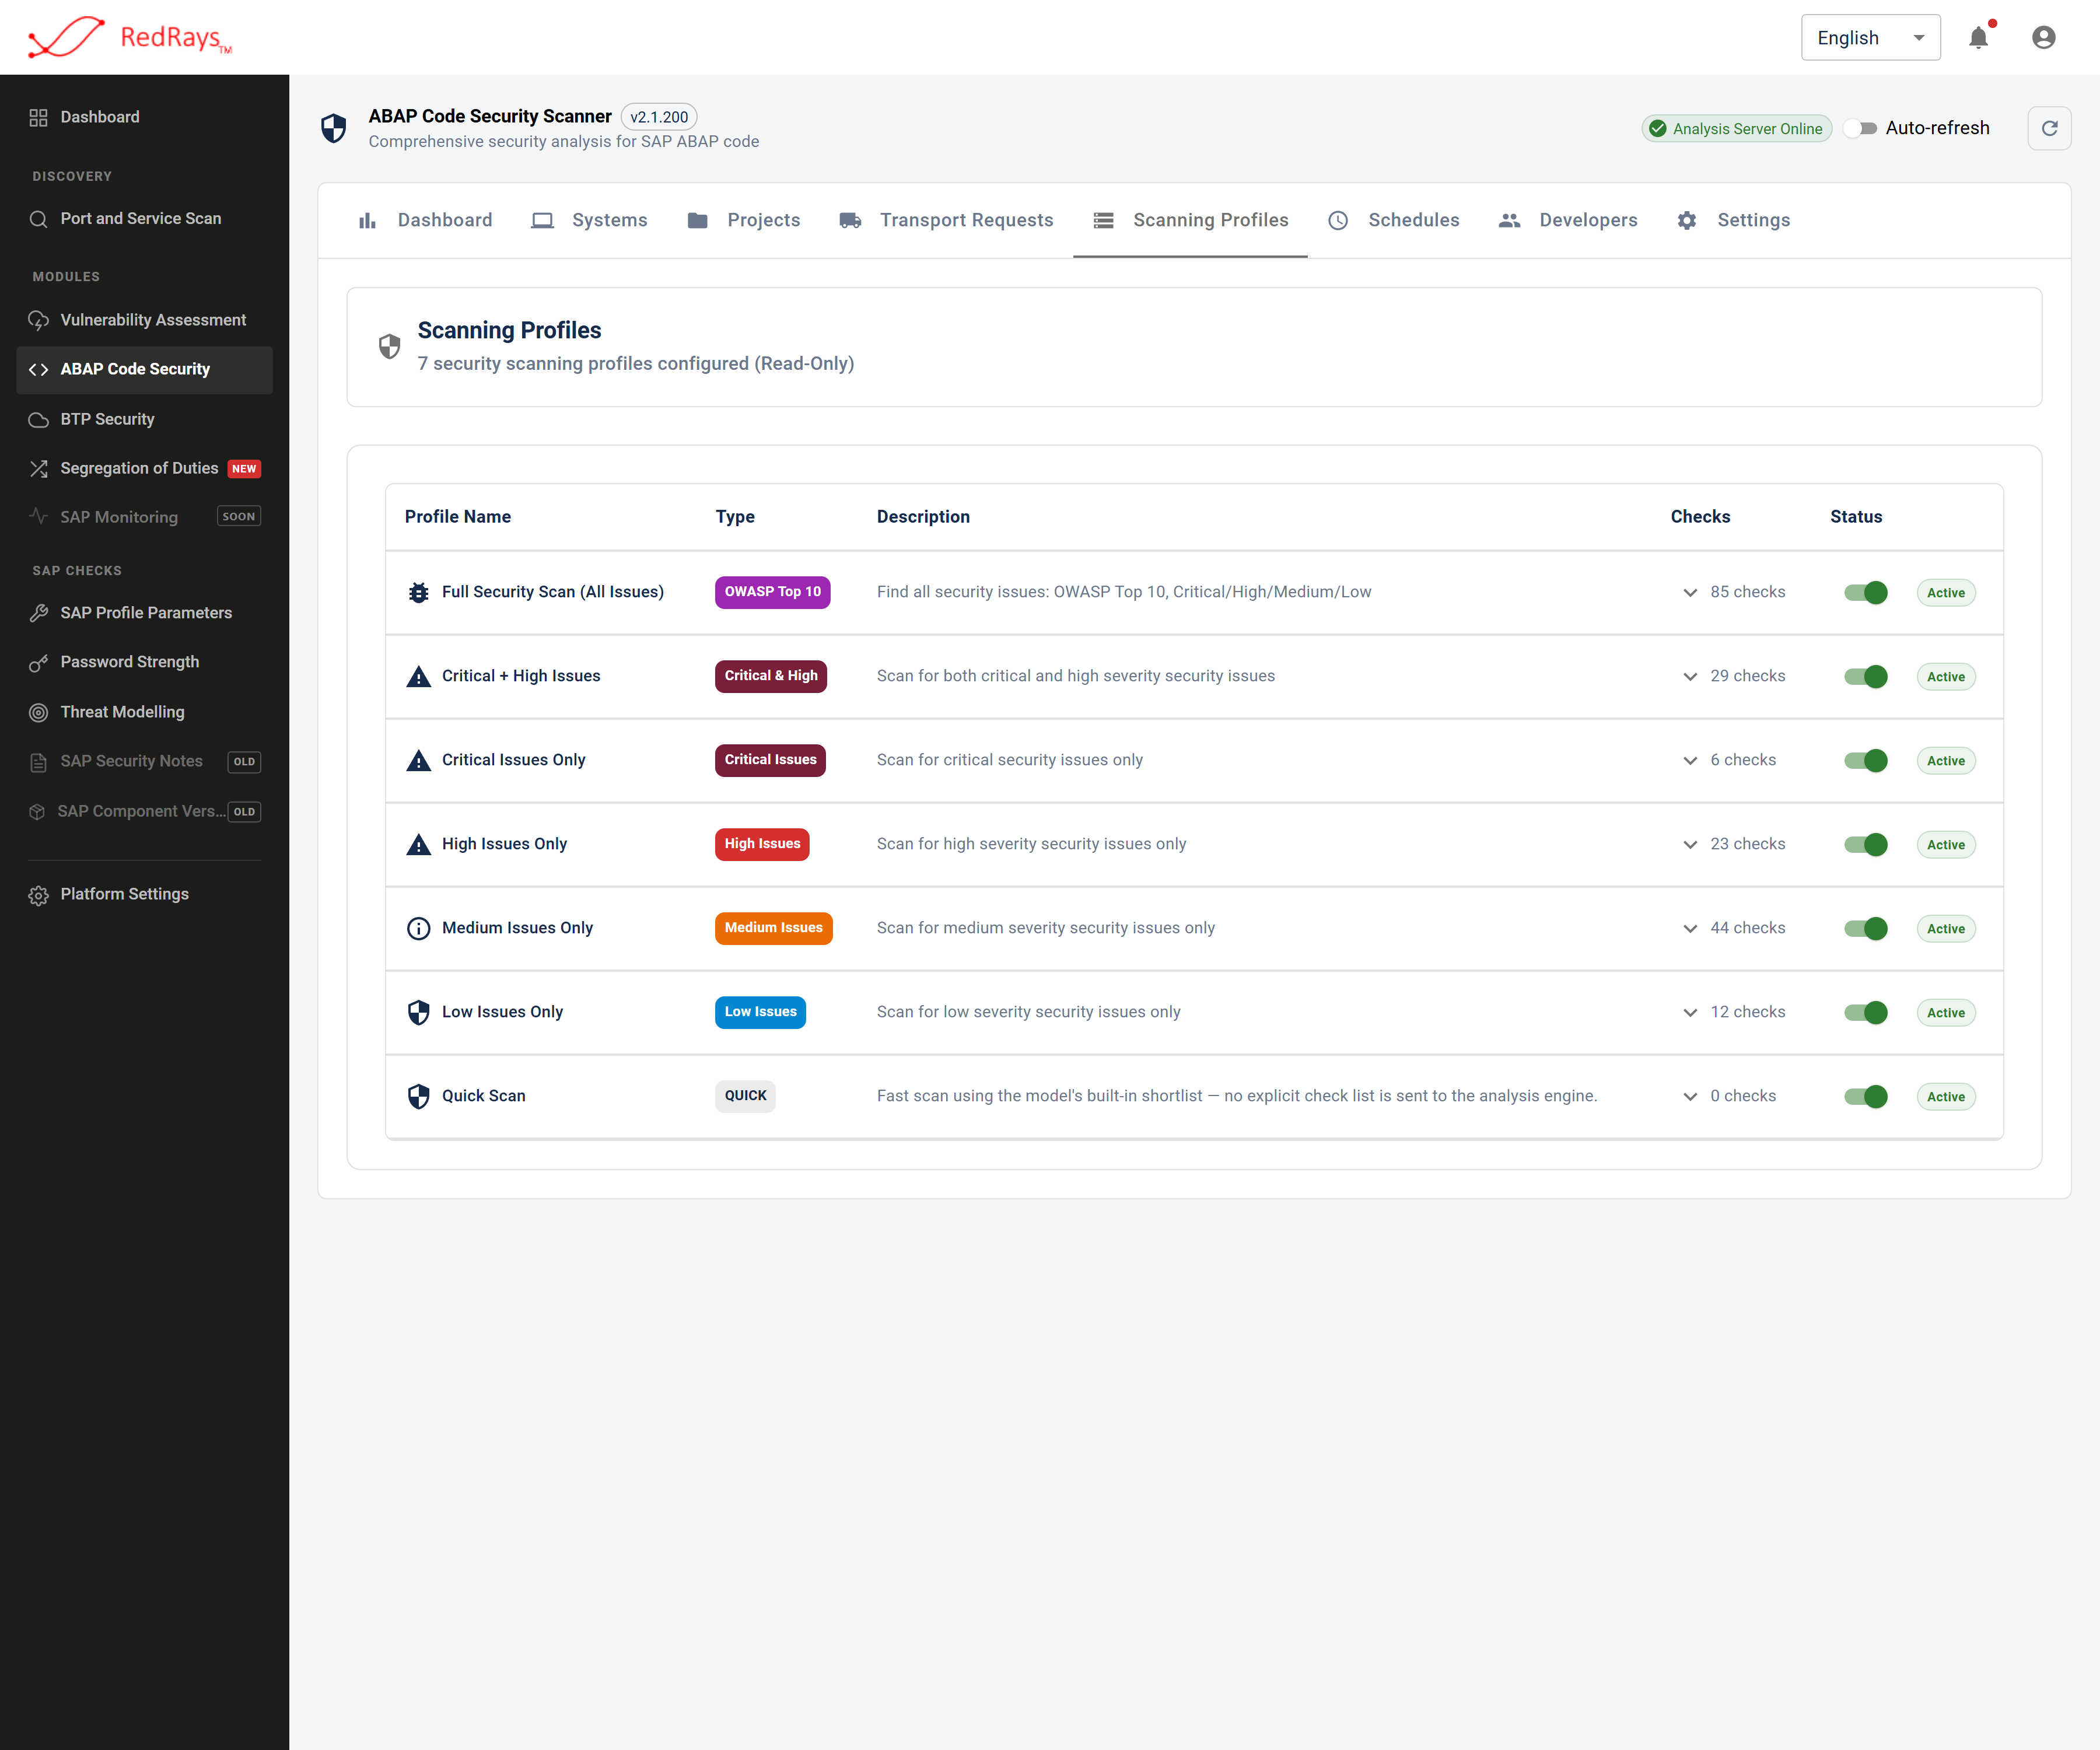Image resolution: width=2100 pixels, height=1750 pixels.
Task: Open the Developers tab
Action: coord(1568,220)
